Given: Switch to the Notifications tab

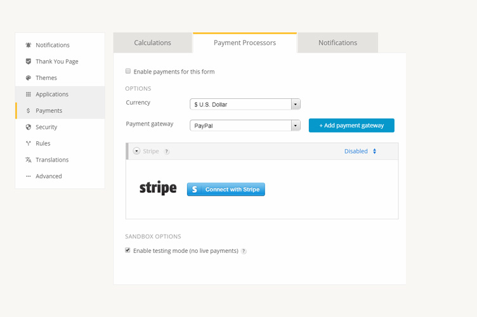Looking at the screenshot, I should [337, 43].
